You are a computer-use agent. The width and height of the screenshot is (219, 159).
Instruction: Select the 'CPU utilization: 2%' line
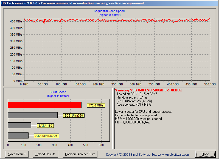[x=134, y=101]
